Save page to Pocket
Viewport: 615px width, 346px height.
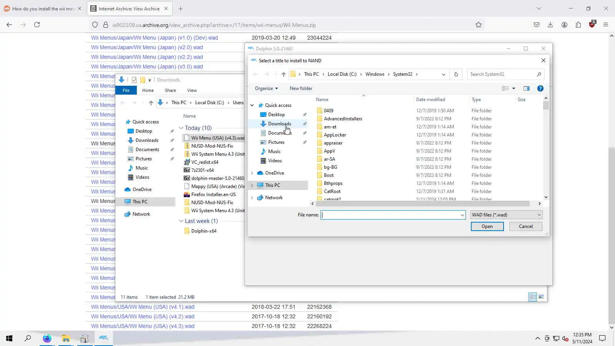[x=537, y=25]
